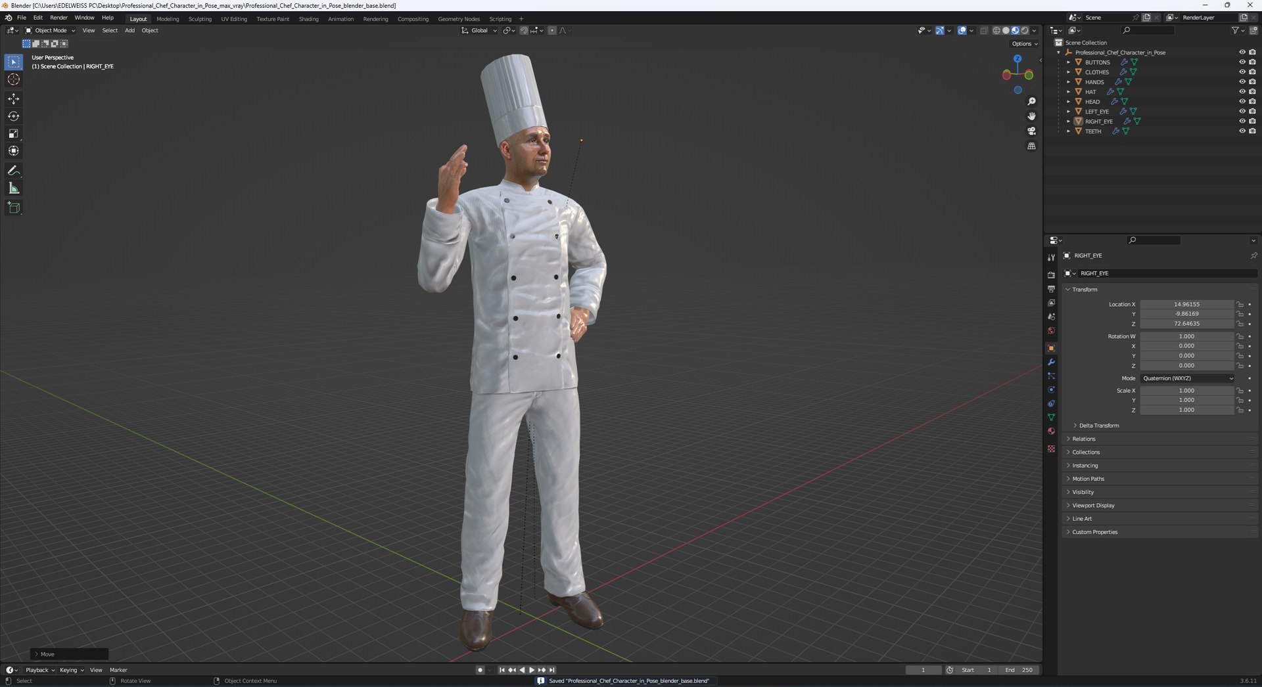Switch to the Geometry Nodes workspace tab
The width and height of the screenshot is (1262, 687).
(459, 19)
